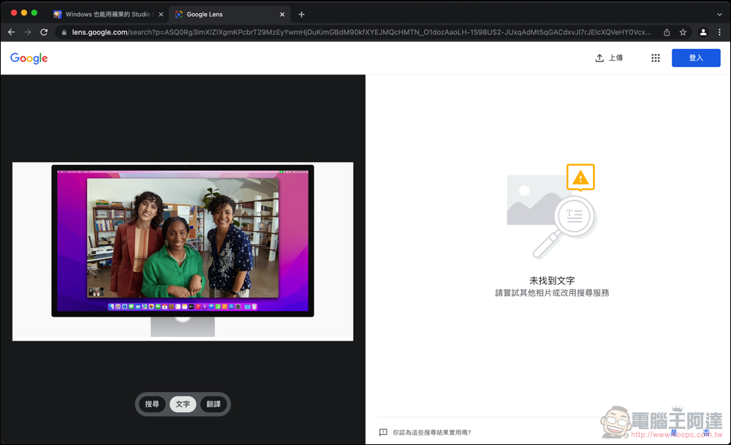The width and height of the screenshot is (731, 445).
Task: Click the macOS green fullscreen button
Action: click(34, 12)
